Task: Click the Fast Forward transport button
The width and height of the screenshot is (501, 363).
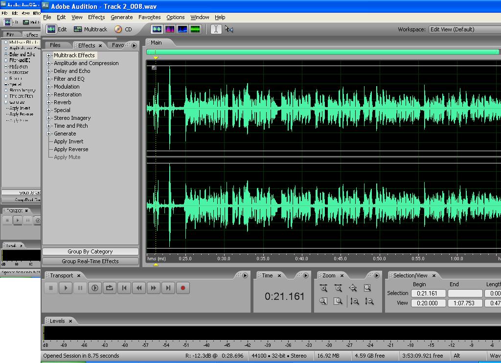Action: (x=154, y=288)
